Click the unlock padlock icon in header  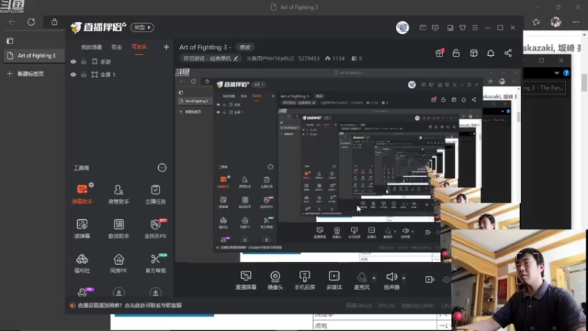456,53
